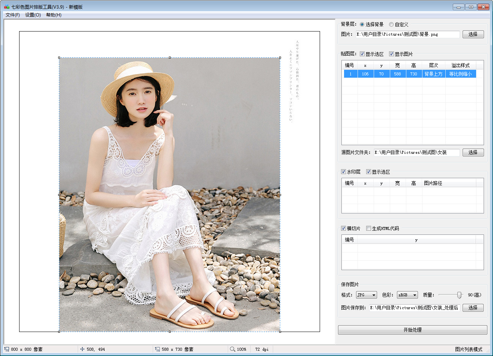Click the 层次 column header
493x356 pixels.
click(x=434, y=65)
